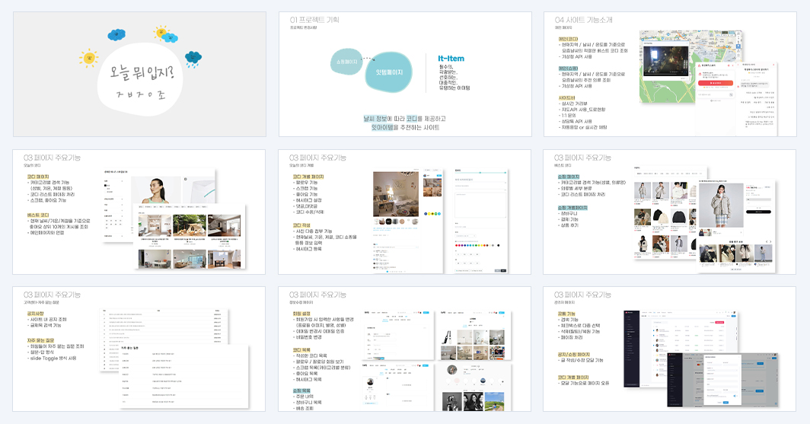Click the street view photo on the map
This screenshot has width=810, height=424.
point(665,62)
